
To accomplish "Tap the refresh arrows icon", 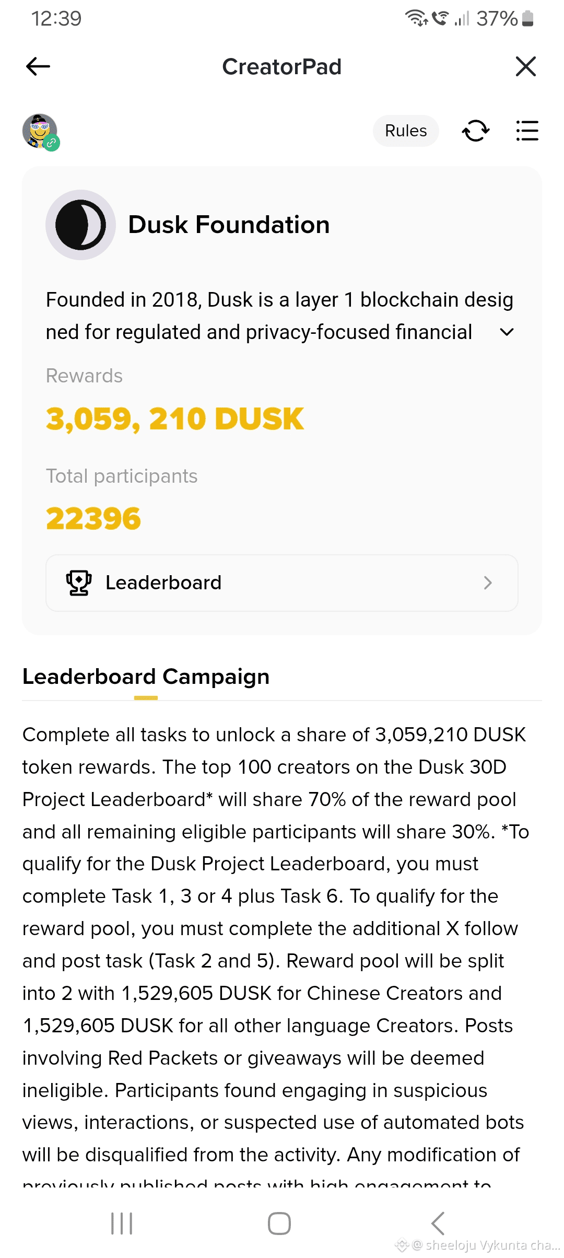I will tap(475, 131).
